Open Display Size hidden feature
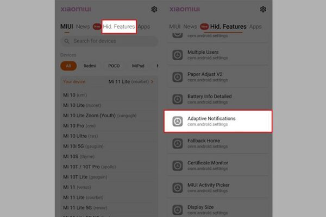326x217 pixels. click(x=218, y=210)
